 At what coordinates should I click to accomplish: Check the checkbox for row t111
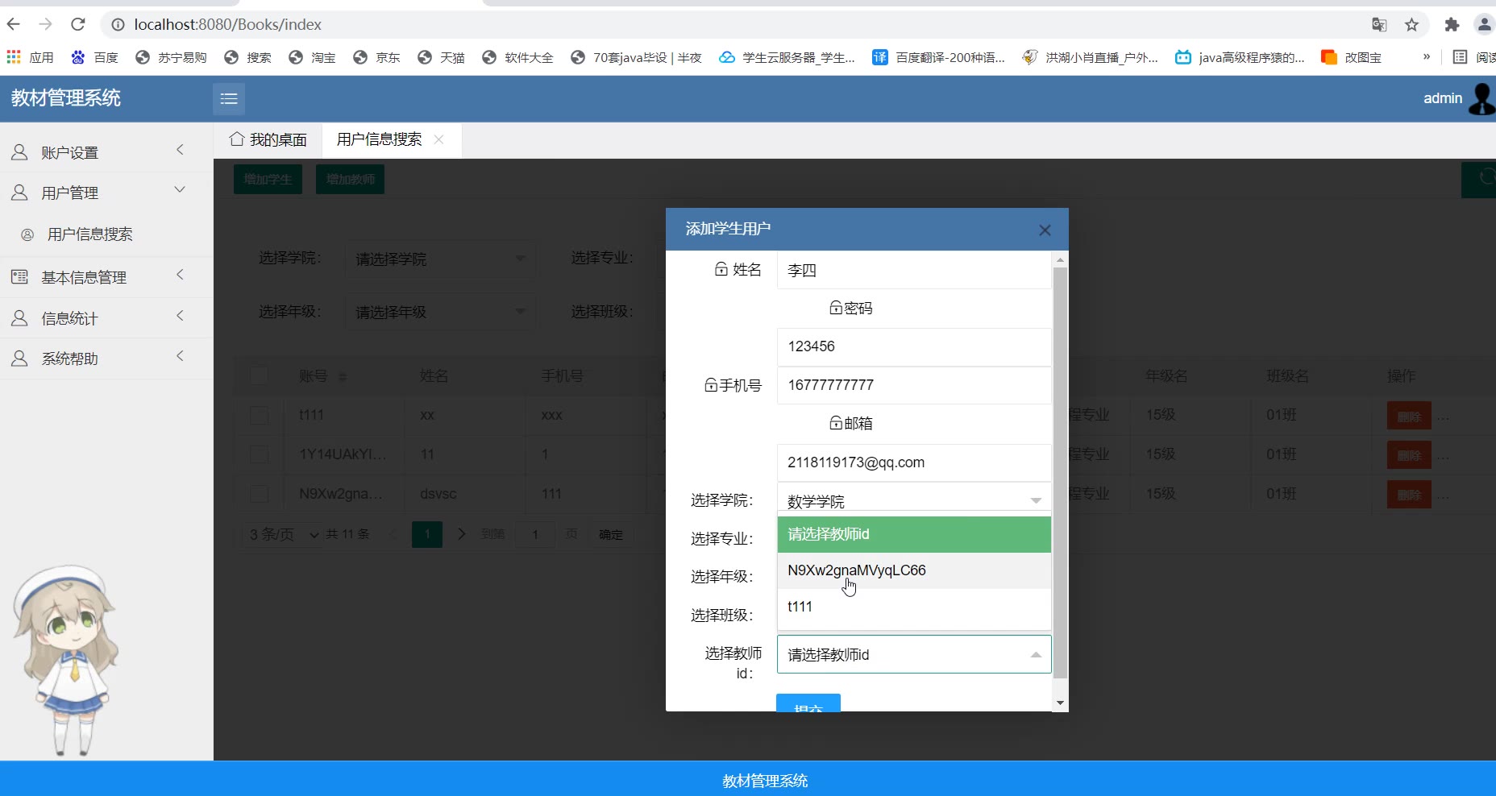click(259, 415)
